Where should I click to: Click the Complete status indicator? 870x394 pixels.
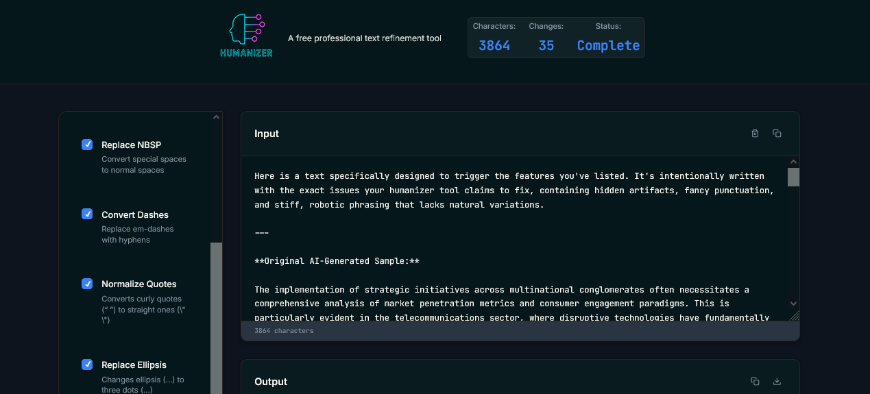click(x=608, y=46)
